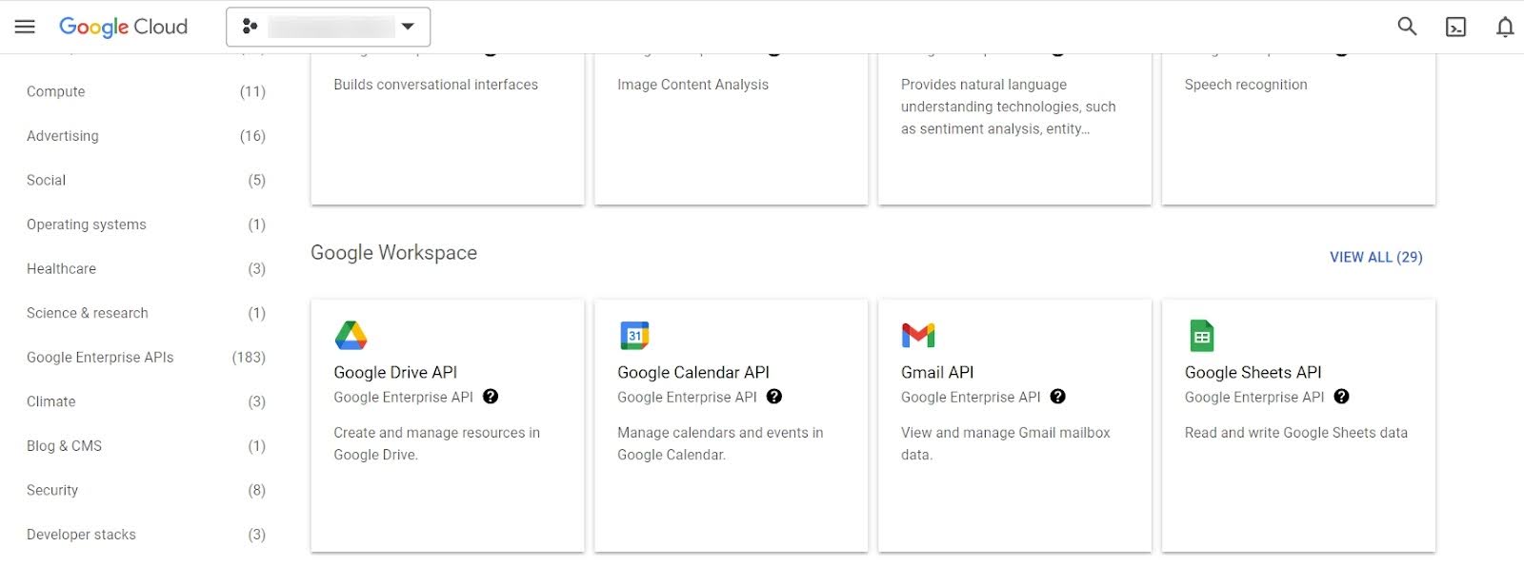Screen dimensions: 1524x566
Task: Click 'Create and manage resources in Google Drive' text
Action: click(436, 443)
